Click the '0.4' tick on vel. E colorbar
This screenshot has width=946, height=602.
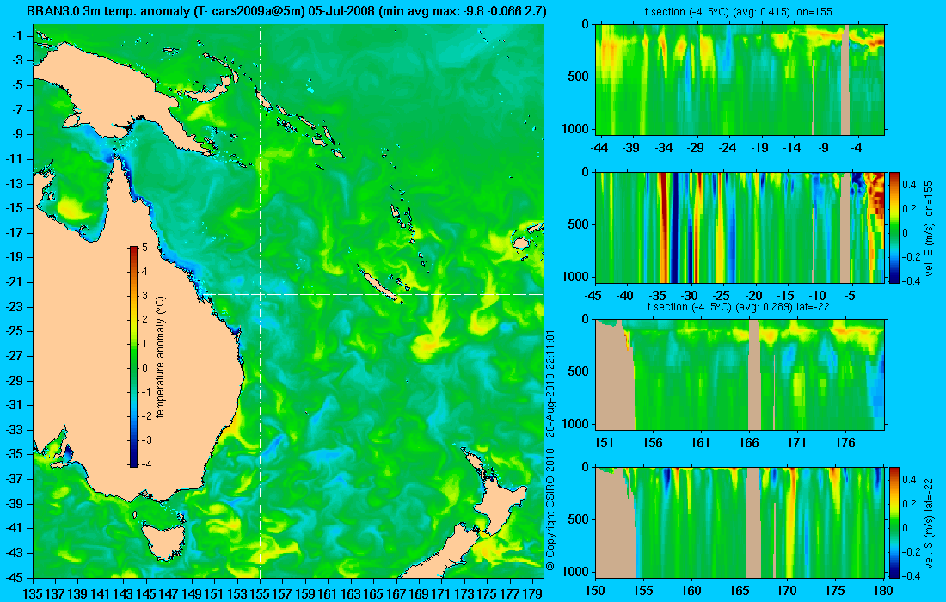(910, 185)
